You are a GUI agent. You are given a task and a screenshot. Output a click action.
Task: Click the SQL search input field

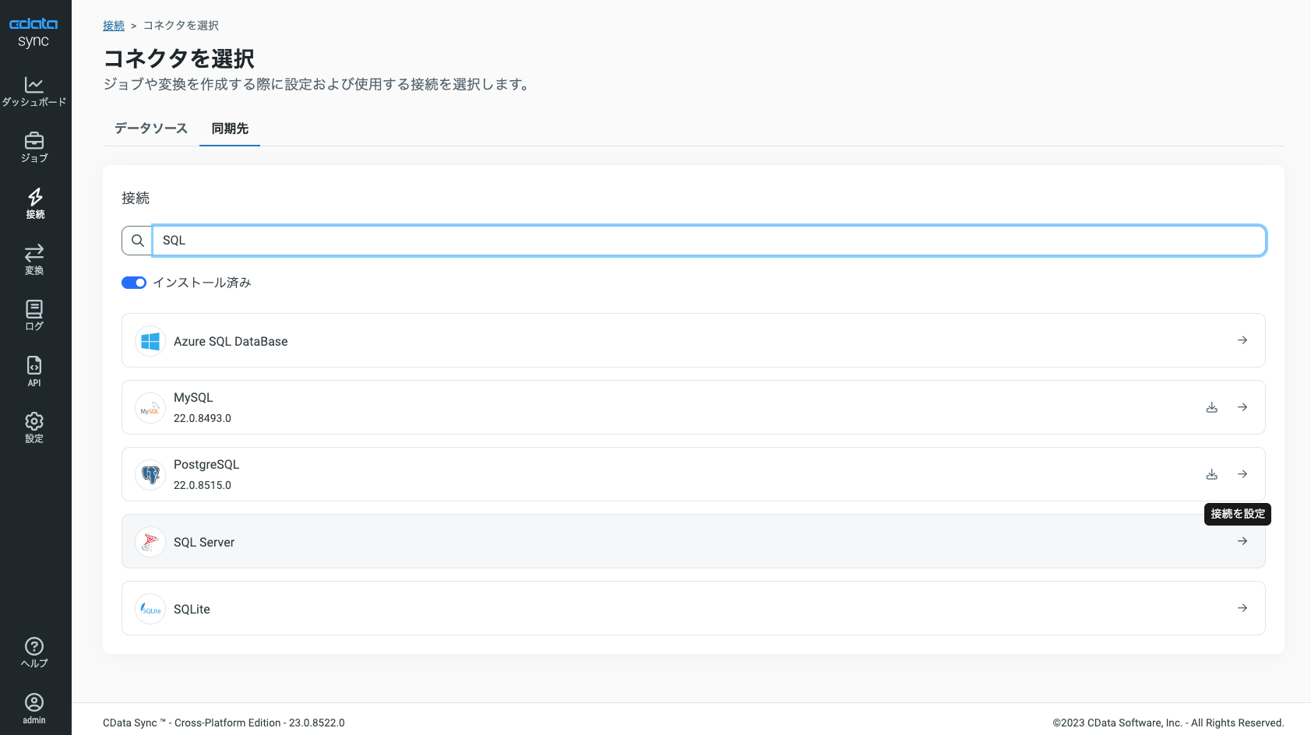tap(709, 241)
